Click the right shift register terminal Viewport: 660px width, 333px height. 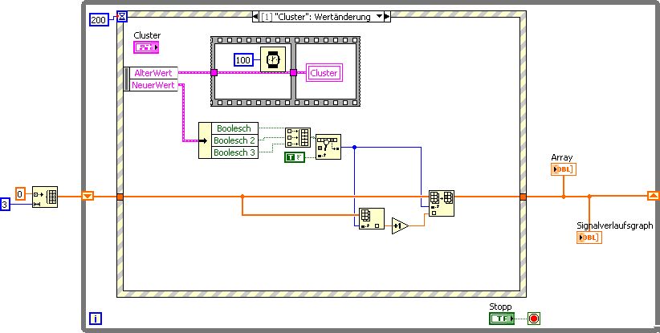click(x=654, y=196)
